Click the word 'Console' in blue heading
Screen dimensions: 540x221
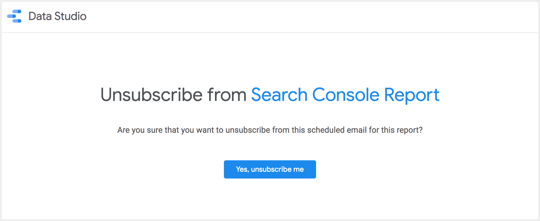pos(346,95)
